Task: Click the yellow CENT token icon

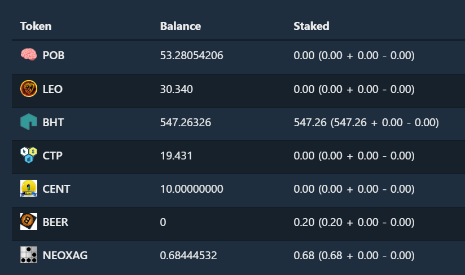Action: [29, 188]
